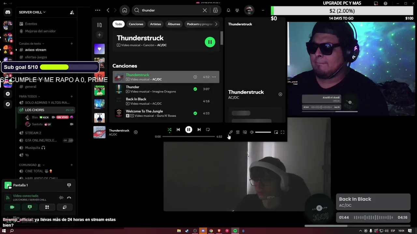417x234 pixels.
Task: Add Thunderstruck to liked songs in player bar
Action: pos(136,132)
